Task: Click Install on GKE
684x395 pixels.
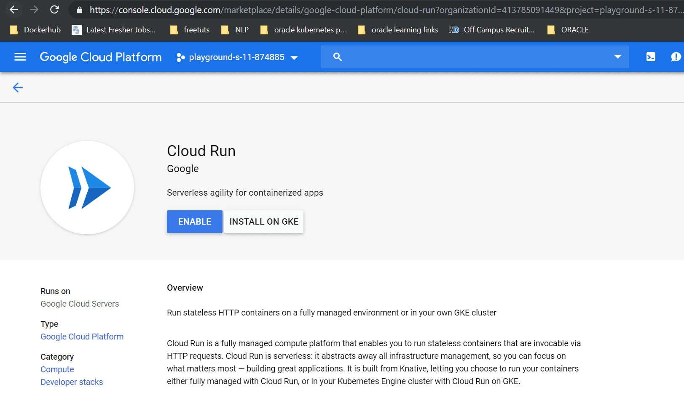Action: click(263, 221)
